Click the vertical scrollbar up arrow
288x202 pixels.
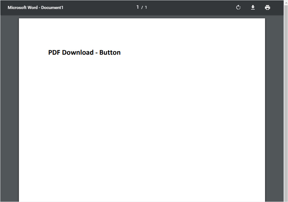pos(286,2)
